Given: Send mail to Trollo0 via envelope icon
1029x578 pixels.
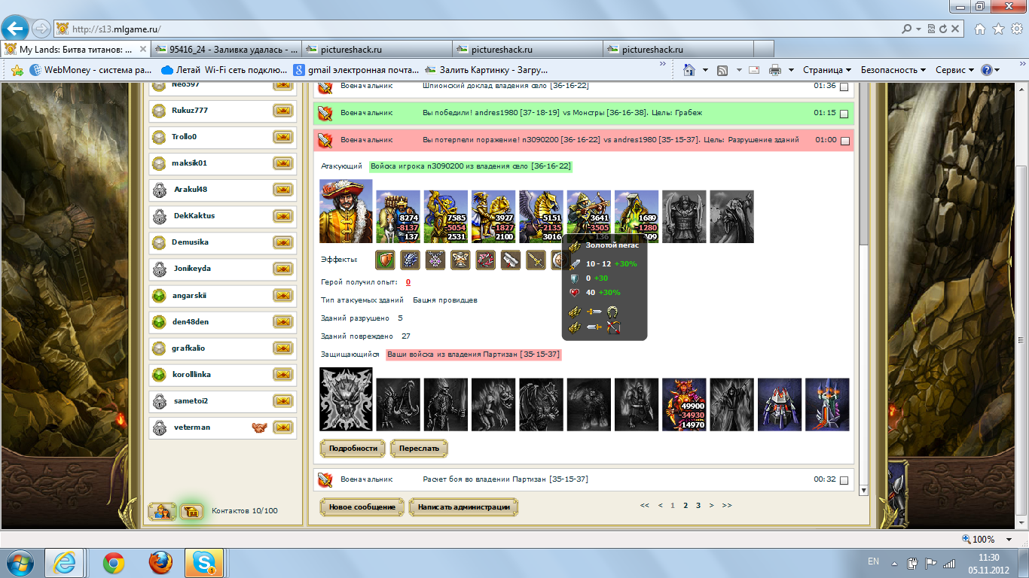Looking at the screenshot, I should tap(282, 137).
